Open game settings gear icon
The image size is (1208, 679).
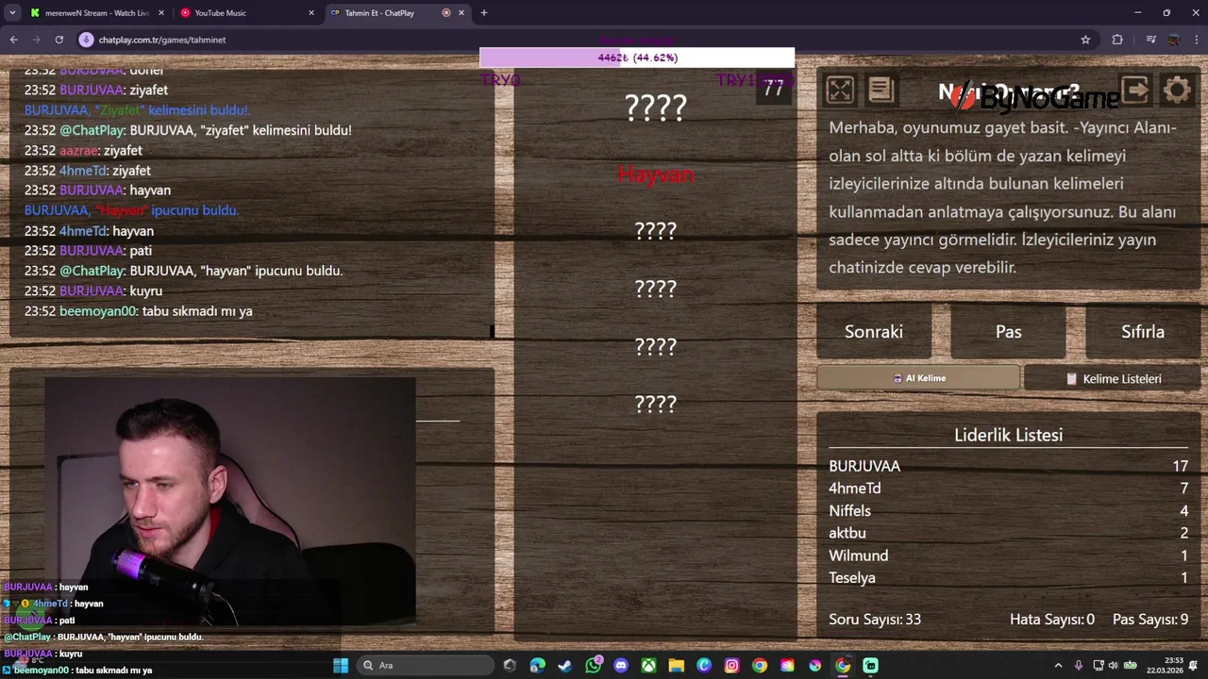(1177, 91)
